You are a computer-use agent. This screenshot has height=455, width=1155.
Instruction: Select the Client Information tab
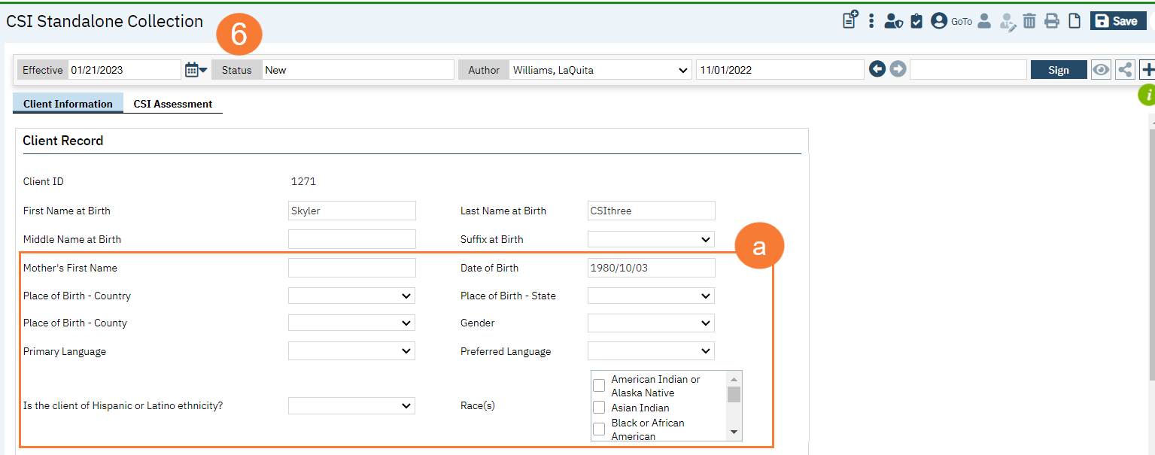(x=68, y=104)
